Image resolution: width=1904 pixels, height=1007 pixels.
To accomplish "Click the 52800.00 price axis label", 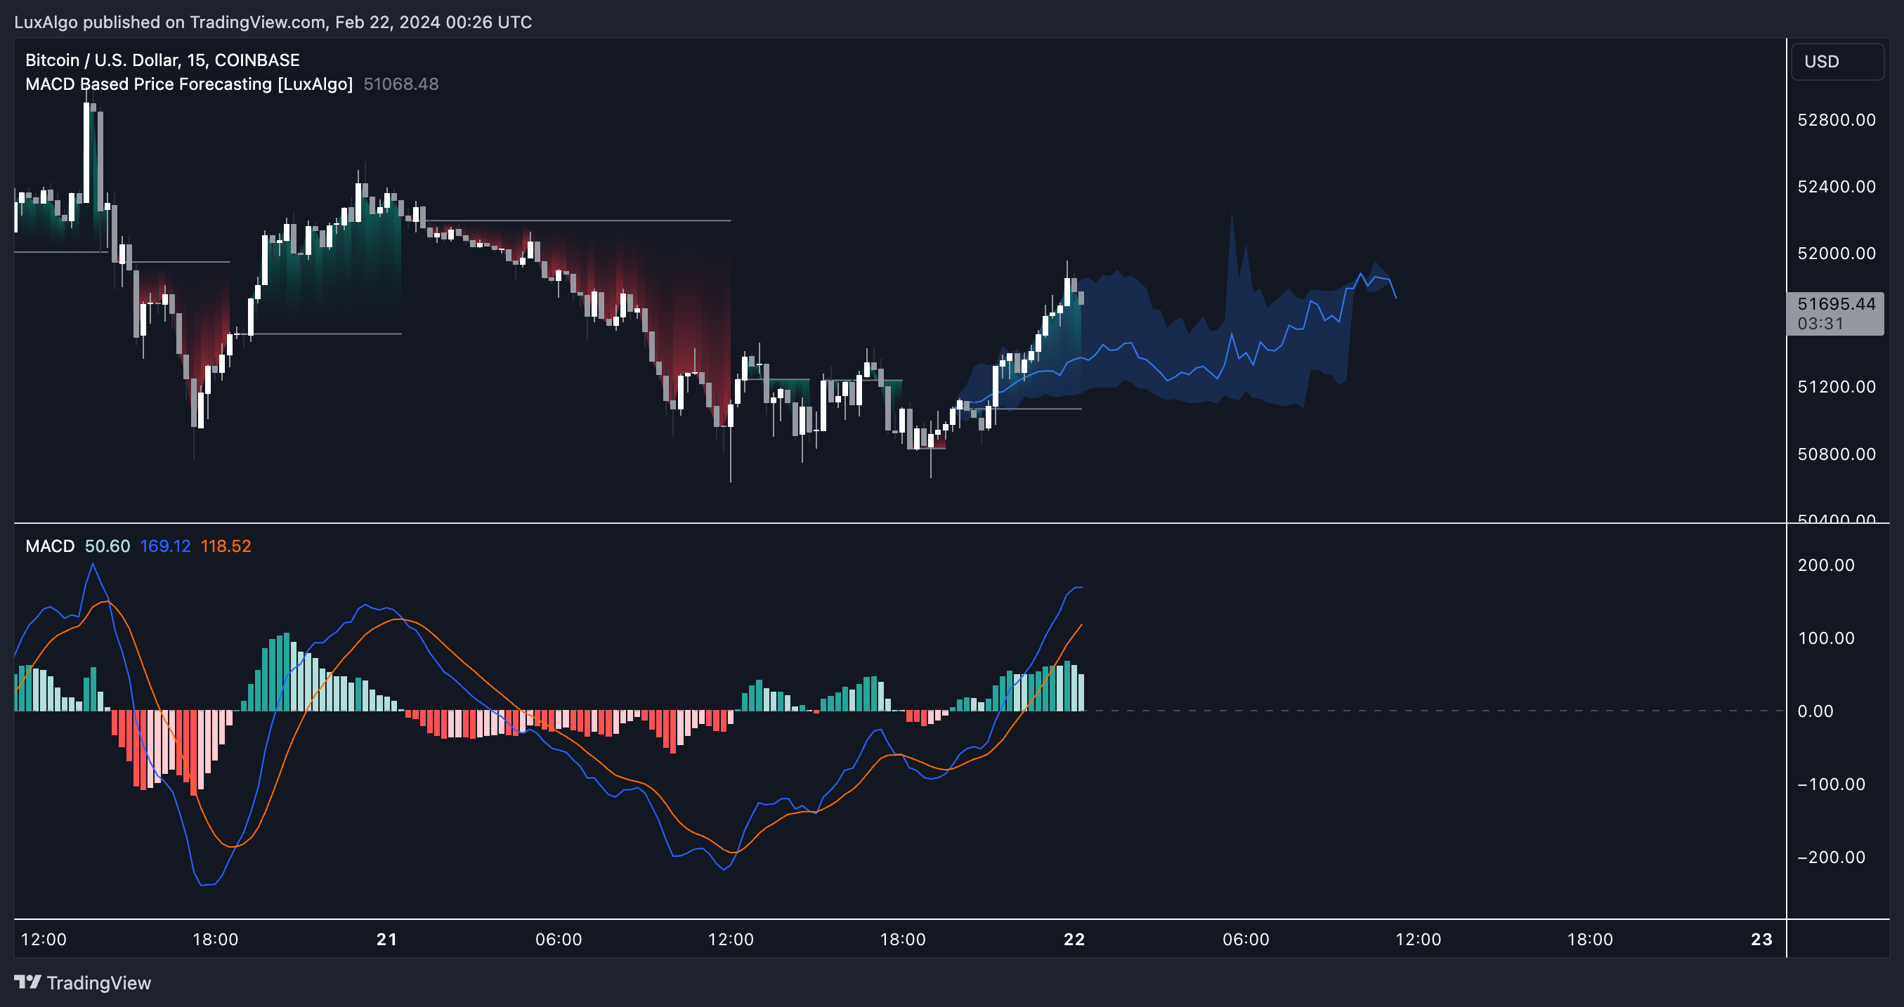I will pyautogui.click(x=1836, y=119).
